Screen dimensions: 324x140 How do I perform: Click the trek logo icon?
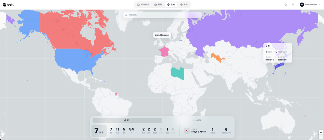4,4
